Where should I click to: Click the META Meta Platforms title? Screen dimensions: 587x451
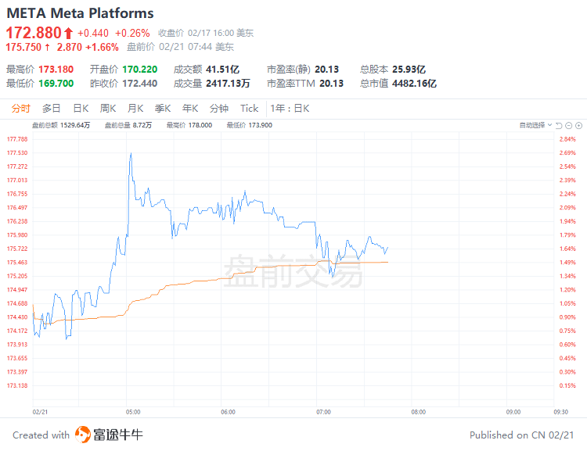[x=80, y=13]
